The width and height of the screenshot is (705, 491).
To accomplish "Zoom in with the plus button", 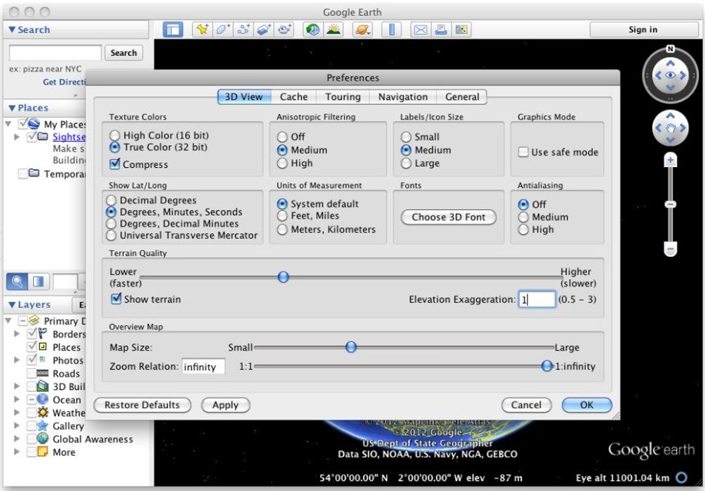I will pyautogui.click(x=670, y=160).
